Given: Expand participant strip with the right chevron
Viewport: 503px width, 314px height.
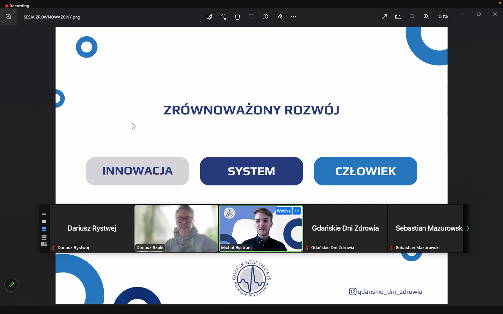Looking at the screenshot, I should [x=467, y=229].
